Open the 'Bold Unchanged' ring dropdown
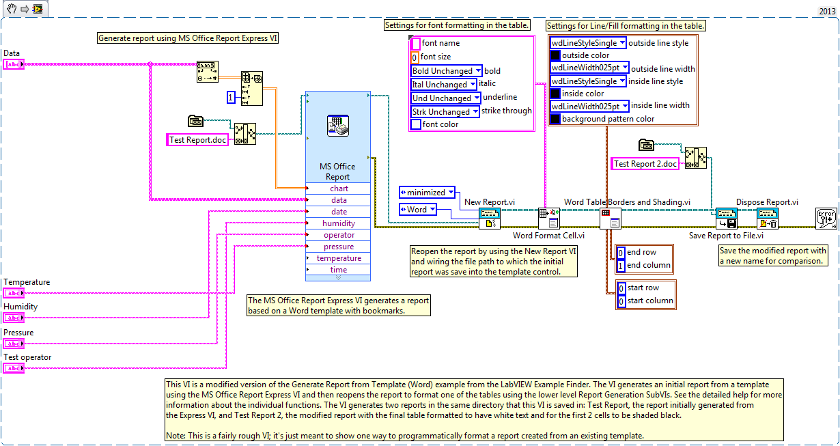Image resolution: width=840 pixels, height=446 pixels. [x=447, y=71]
